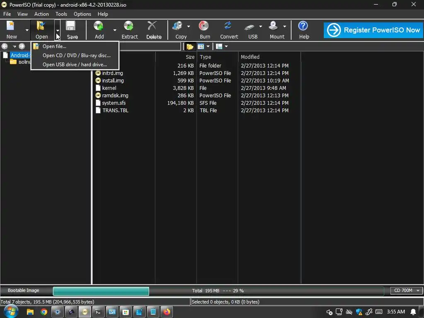Open the New button dropdown arrow

(x=27, y=30)
